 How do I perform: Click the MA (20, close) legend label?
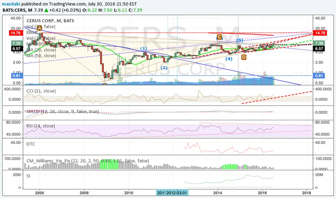pyautogui.click(x=41, y=50)
